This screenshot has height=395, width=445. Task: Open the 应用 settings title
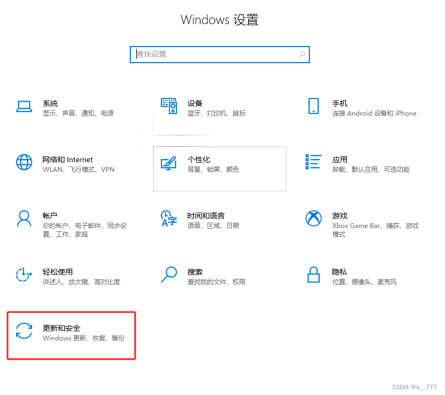[340, 160]
